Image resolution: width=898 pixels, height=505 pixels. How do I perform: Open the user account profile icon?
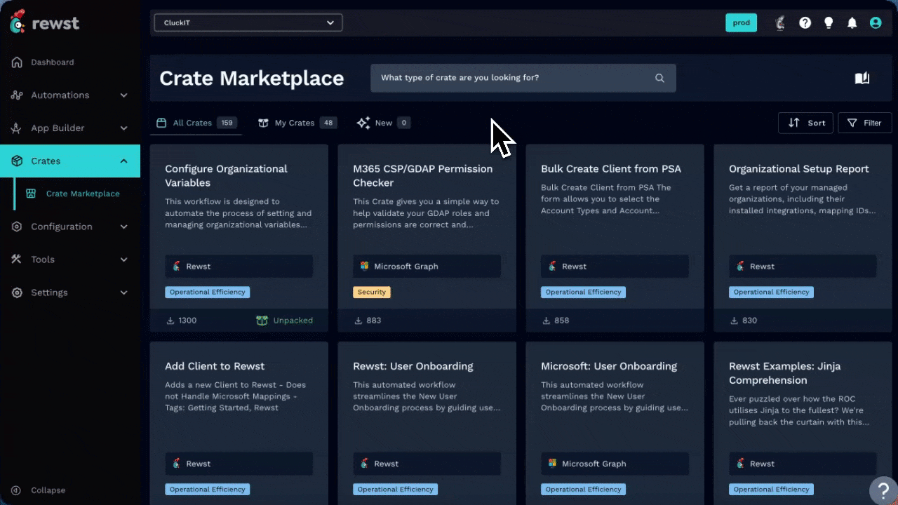[875, 23]
